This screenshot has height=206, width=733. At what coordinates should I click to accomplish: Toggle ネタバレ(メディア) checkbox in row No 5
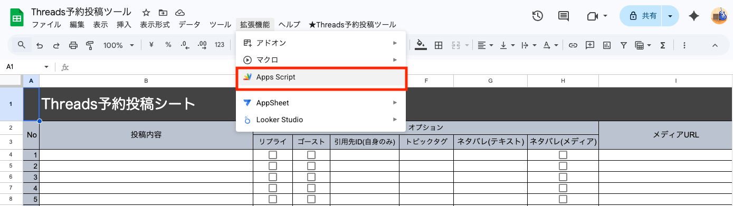coord(563,199)
